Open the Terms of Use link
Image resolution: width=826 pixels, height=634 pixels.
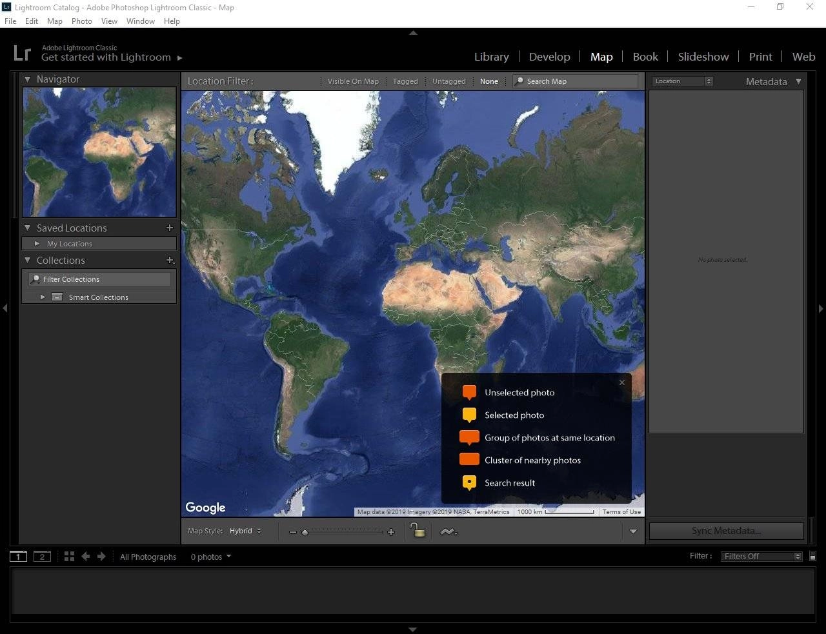point(621,512)
